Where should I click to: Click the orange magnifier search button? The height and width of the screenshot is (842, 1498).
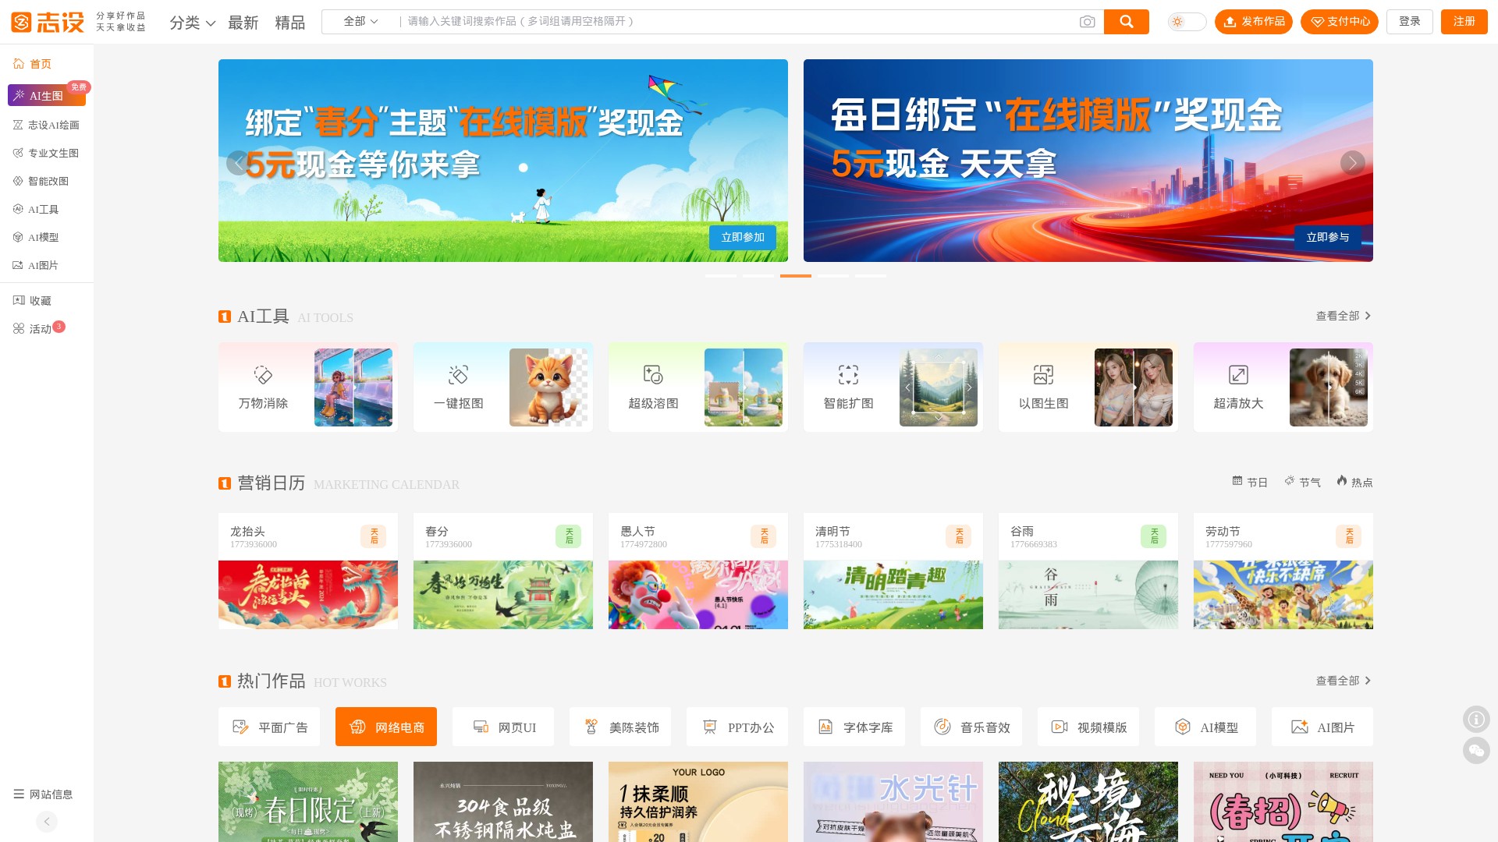(x=1126, y=22)
